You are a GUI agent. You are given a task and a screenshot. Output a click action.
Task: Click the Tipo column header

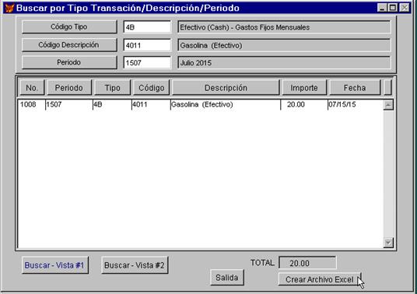coord(112,88)
